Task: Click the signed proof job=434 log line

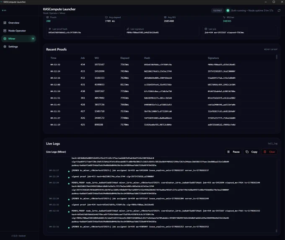Action: pos(113,204)
